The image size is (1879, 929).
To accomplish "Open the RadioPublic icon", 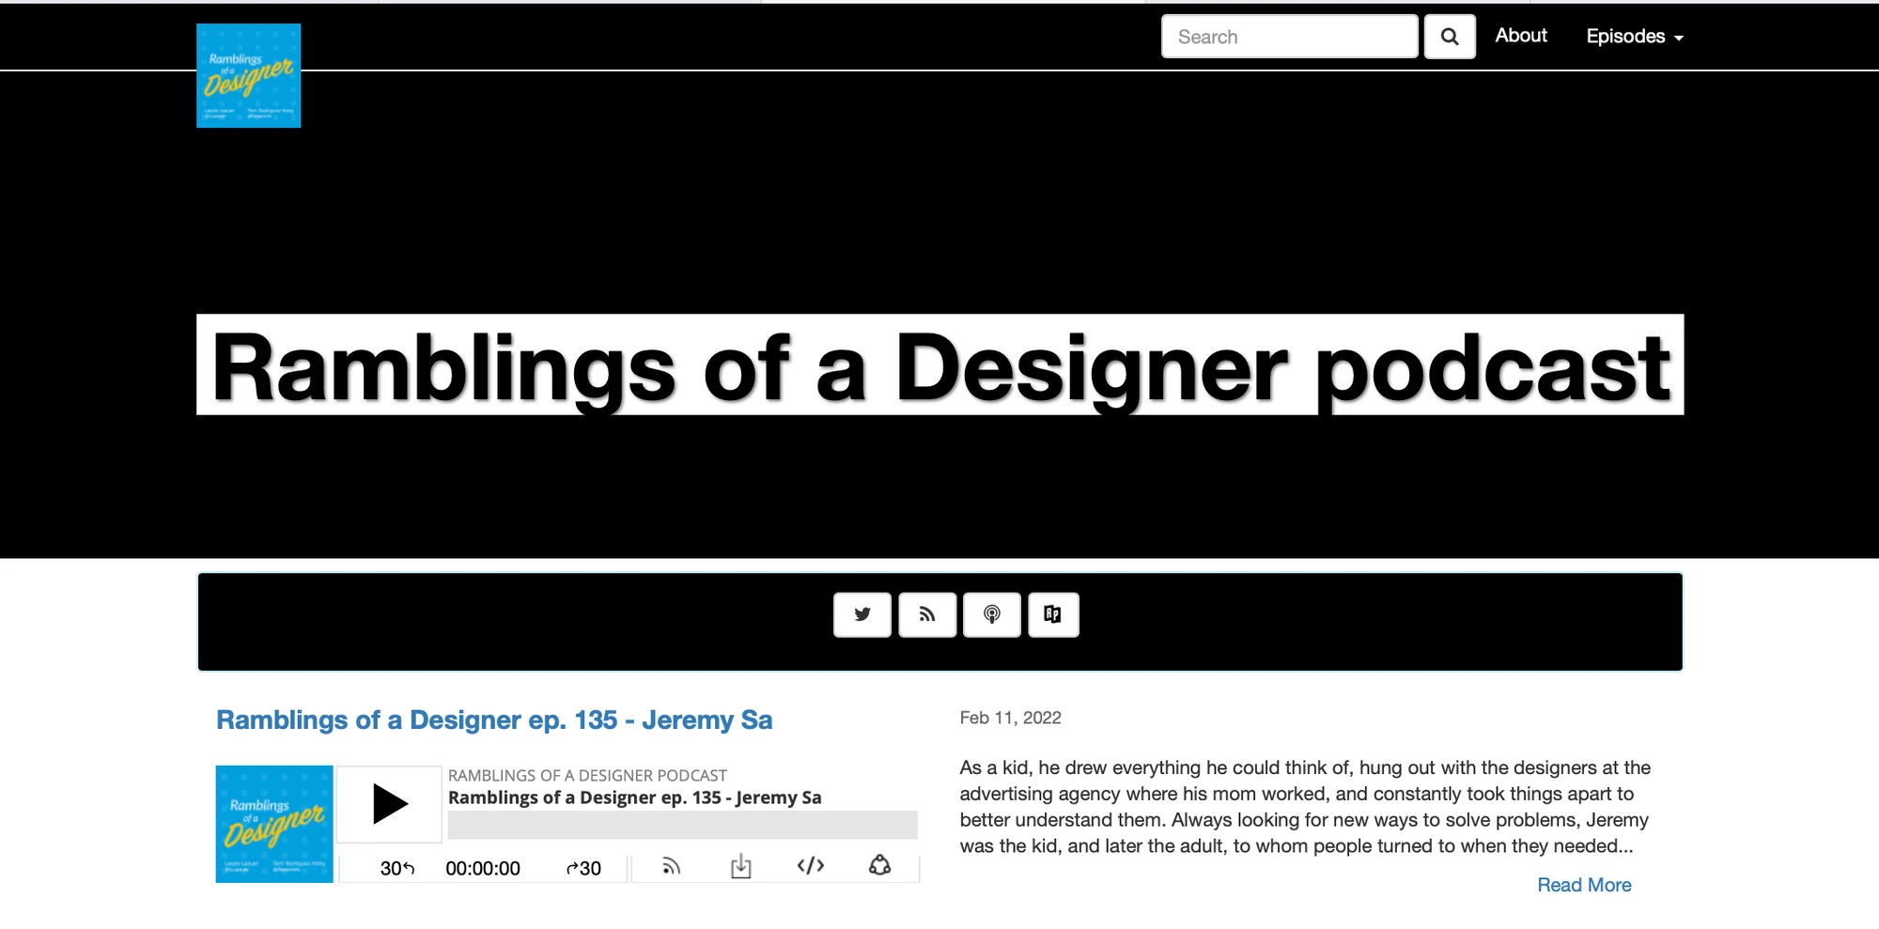I will click(x=1052, y=614).
